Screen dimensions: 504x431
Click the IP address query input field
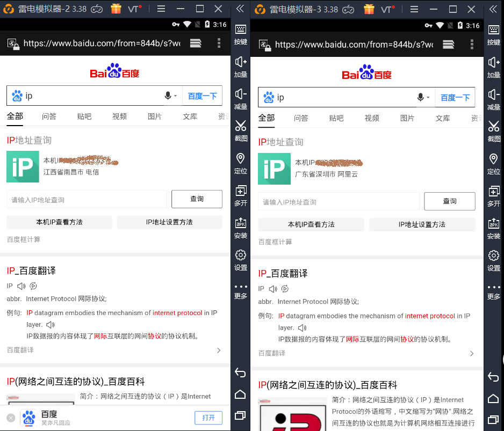coord(86,199)
